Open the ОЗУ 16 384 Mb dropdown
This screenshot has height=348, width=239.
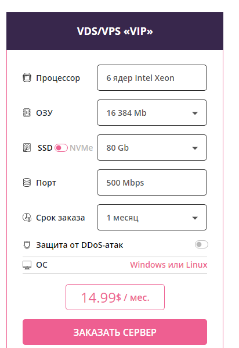click(152, 113)
